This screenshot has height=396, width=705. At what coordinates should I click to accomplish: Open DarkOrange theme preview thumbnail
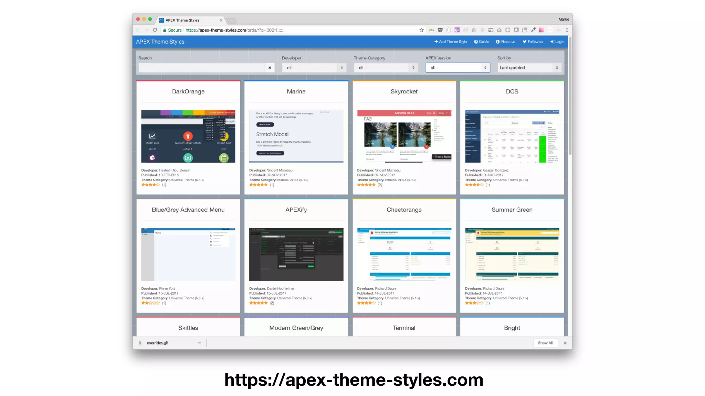click(188, 136)
